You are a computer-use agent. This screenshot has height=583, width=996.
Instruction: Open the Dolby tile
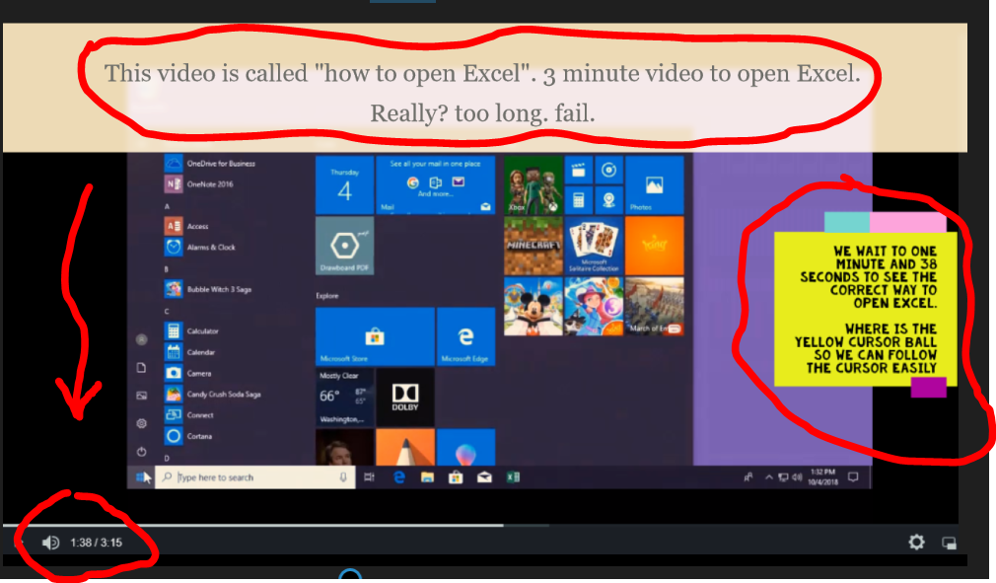[405, 398]
